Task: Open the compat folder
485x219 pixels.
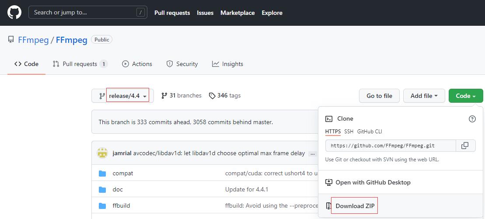Action: click(123, 173)
